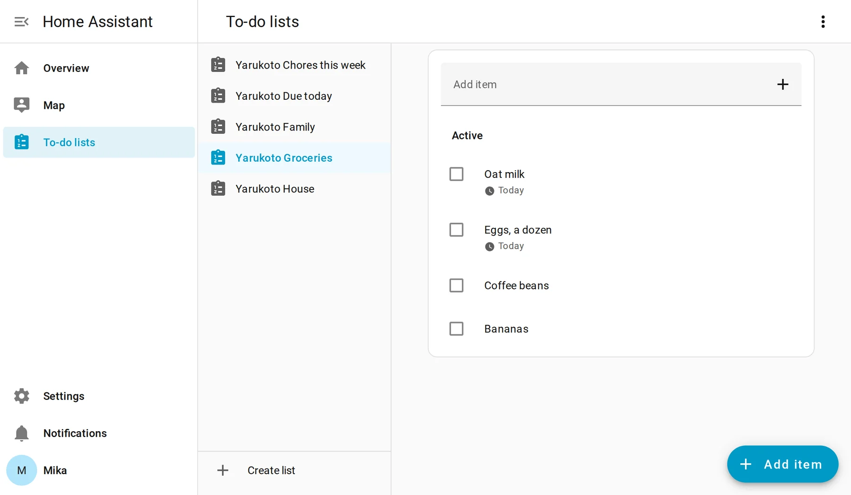Click the clipboard icon for Yarukoto Family

coord(218,127)
